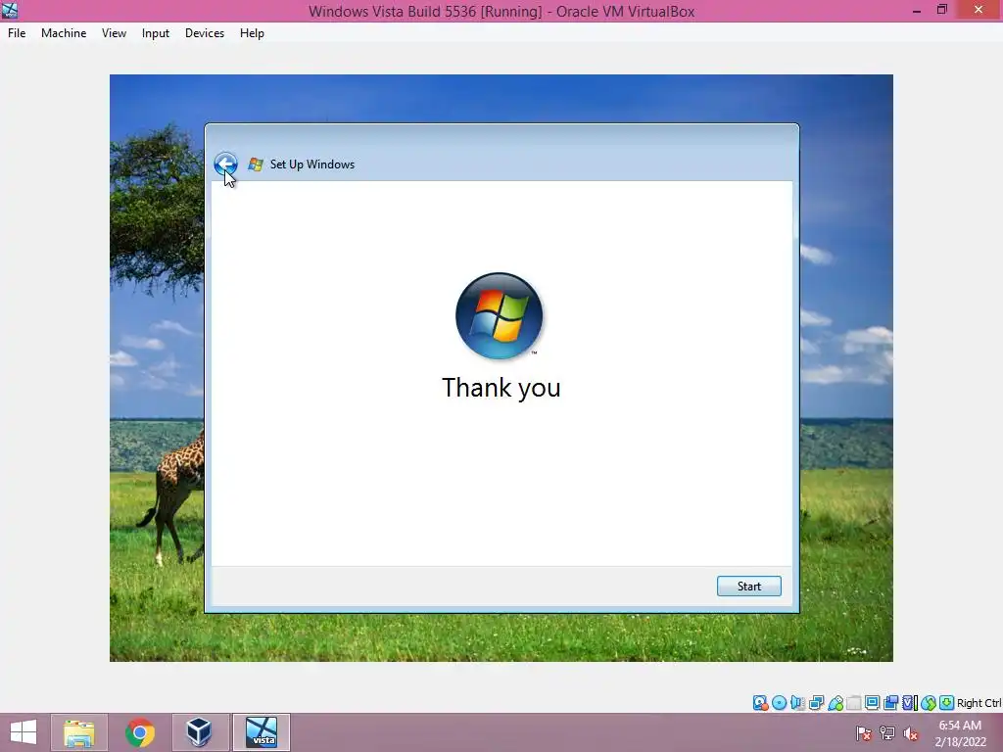1003x752 pixels.
Task: Select the Vista VM taskbar button
Action: tap(261, 732)
